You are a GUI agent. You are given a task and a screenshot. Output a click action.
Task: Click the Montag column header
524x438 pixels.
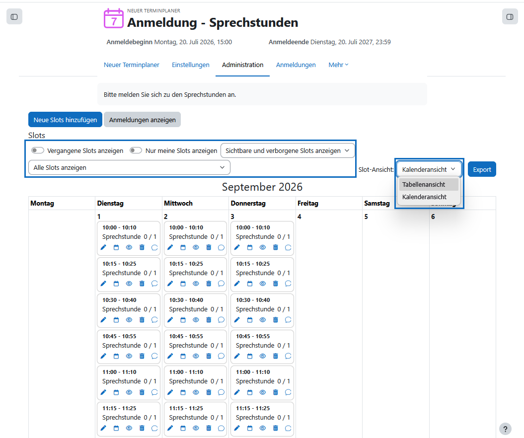42,203
